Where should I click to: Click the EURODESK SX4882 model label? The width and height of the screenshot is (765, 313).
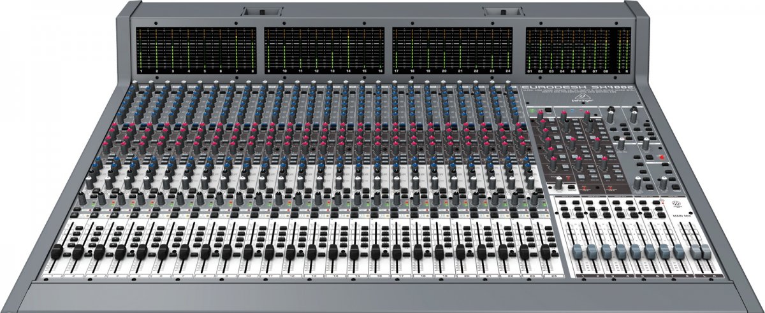(567, 87)
